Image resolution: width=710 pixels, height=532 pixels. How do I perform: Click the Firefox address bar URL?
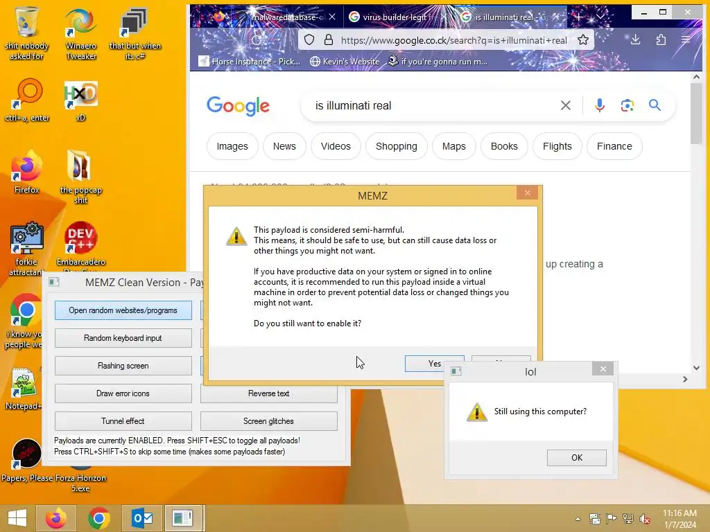(453, 40)
